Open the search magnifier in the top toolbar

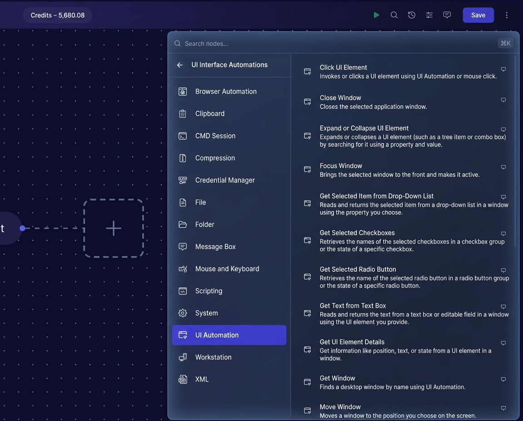[x=394, y=15]
